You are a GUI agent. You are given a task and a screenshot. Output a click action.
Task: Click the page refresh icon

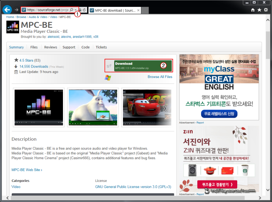point(85,10)
